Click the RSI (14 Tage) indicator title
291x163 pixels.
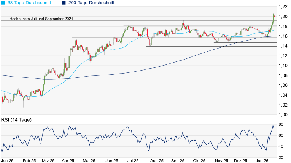point(16,120)
